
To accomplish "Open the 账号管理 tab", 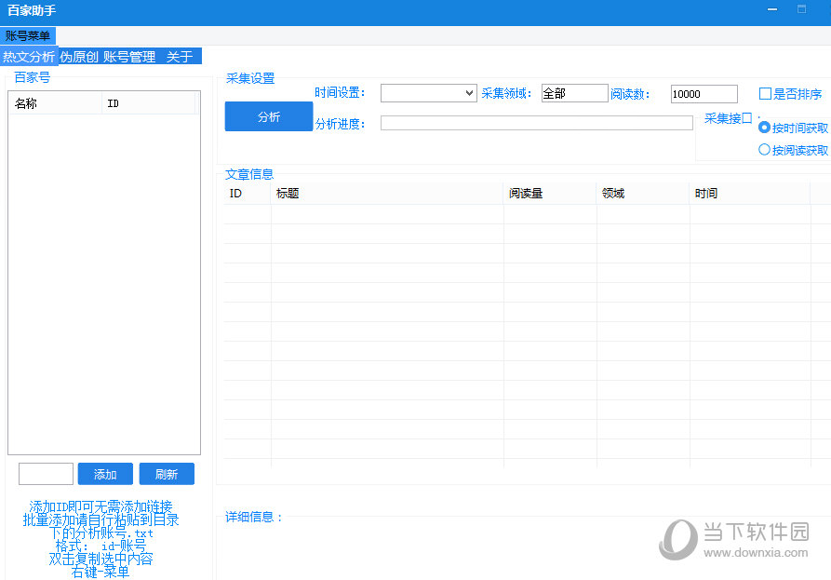I will pos(129,57).
